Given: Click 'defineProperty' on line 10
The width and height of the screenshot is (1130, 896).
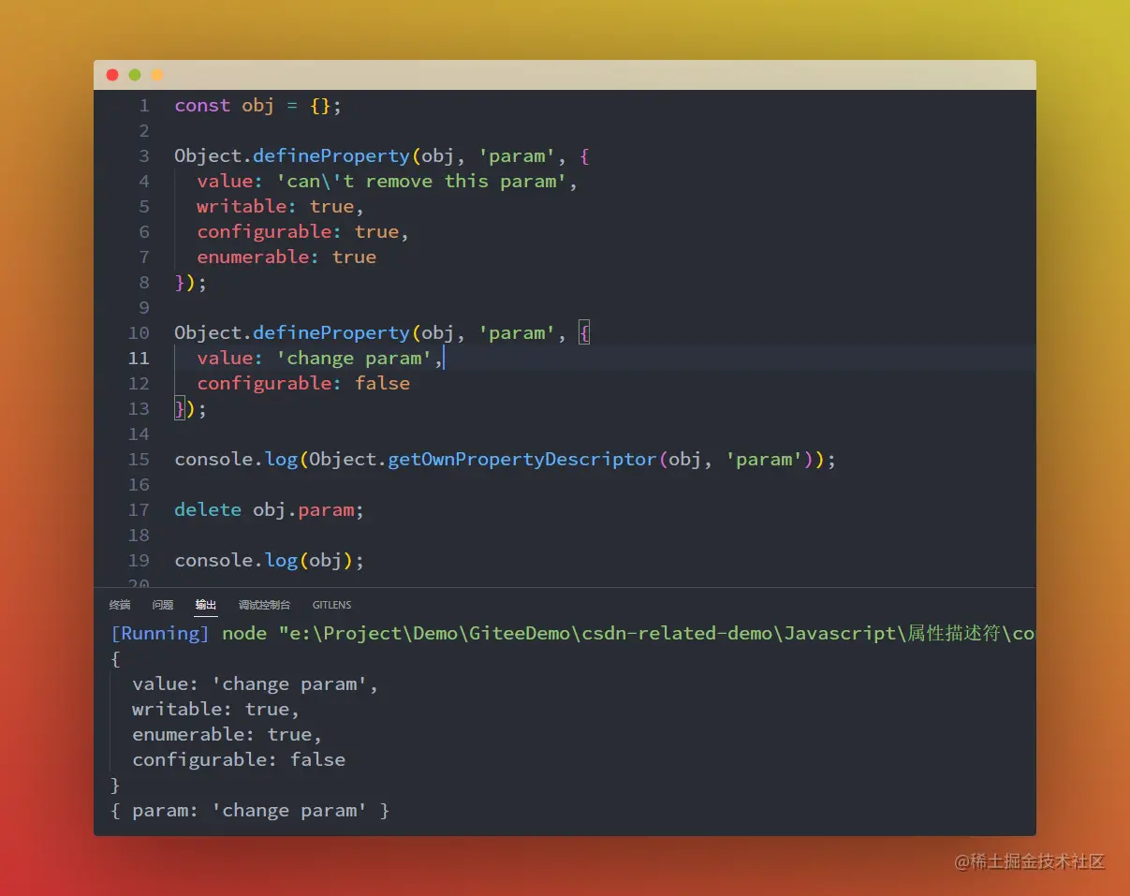Looking at the screenshot, I should pyautogui.click(x=331, y=333).
